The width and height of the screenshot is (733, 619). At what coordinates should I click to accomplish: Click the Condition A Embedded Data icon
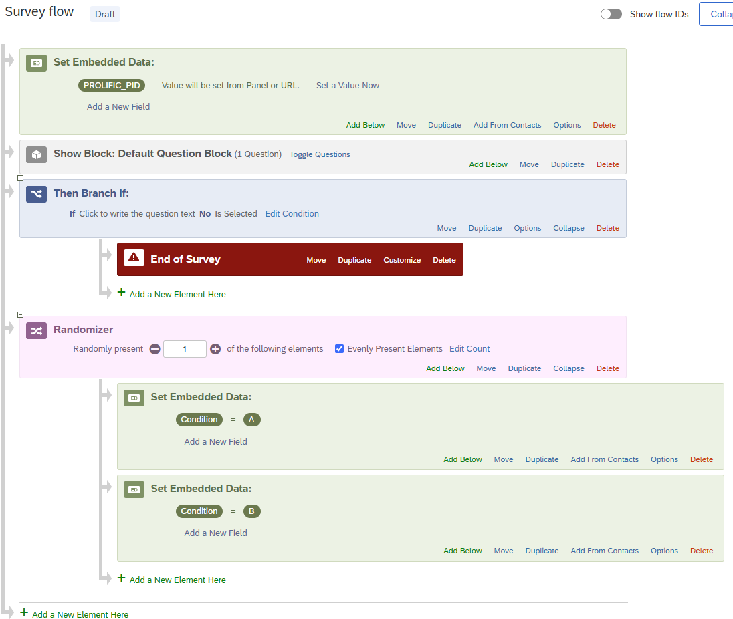134,398
